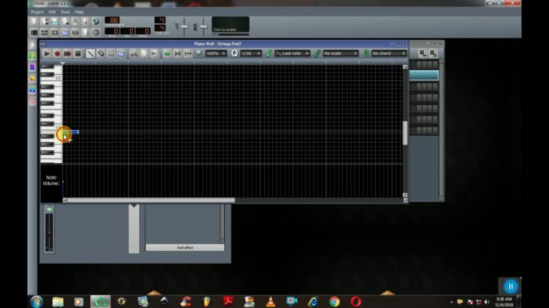Create a new project from the main toolbar
This screenshot has width=549, height=308.
[x=34, y=22]
